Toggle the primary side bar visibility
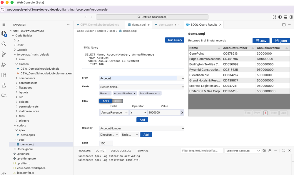The height and width of the screenshot is (175, 294). [x=280, y=17]
